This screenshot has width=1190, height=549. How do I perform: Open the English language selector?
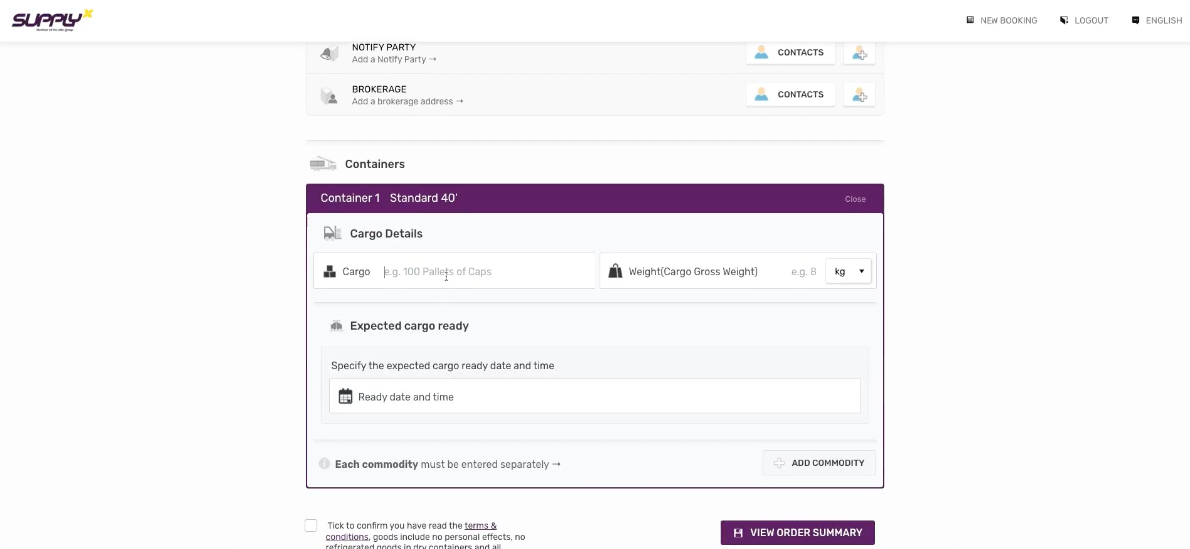(1157, 20)
